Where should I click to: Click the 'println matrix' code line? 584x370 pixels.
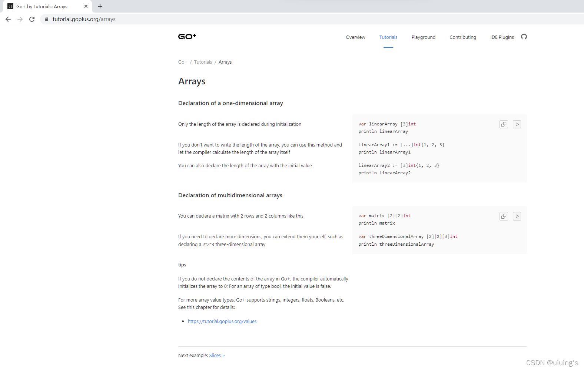coord(377,223)
